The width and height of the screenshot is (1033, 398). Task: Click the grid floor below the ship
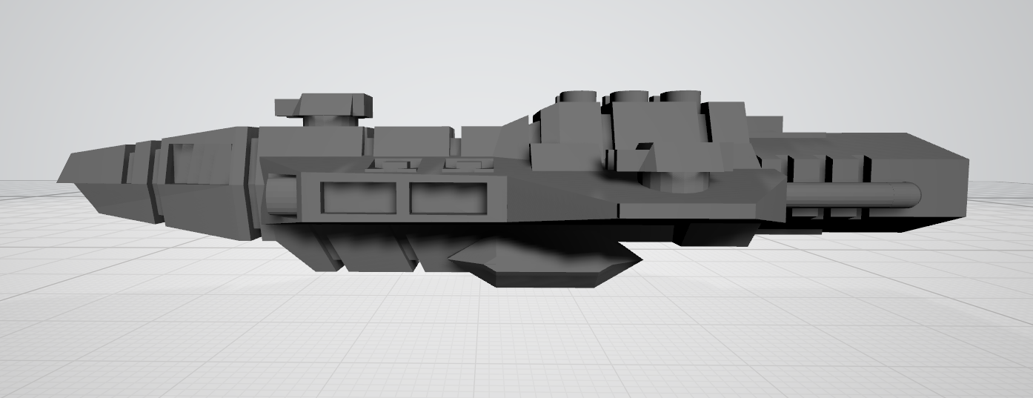pyautogui.click(x=519, y=341)
